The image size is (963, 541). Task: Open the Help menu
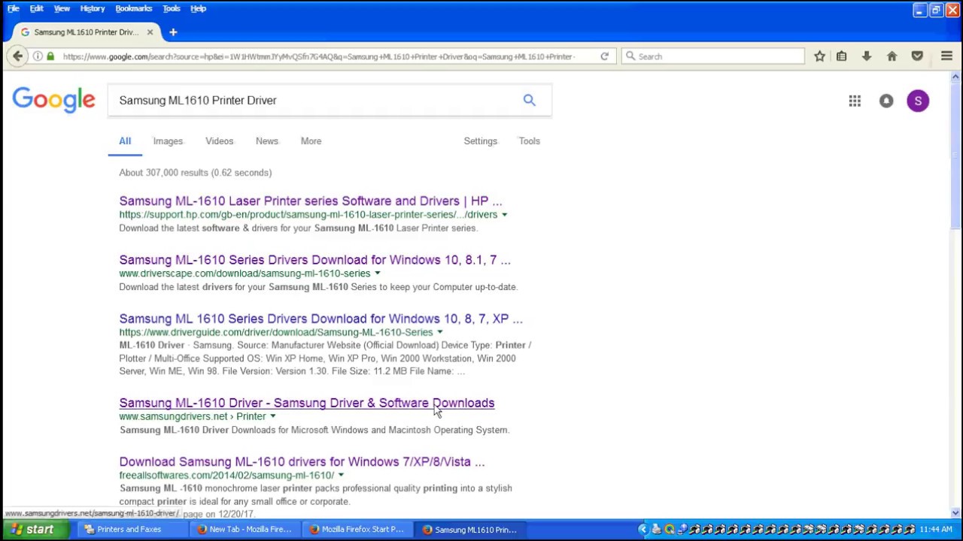(x=199, y=8)
